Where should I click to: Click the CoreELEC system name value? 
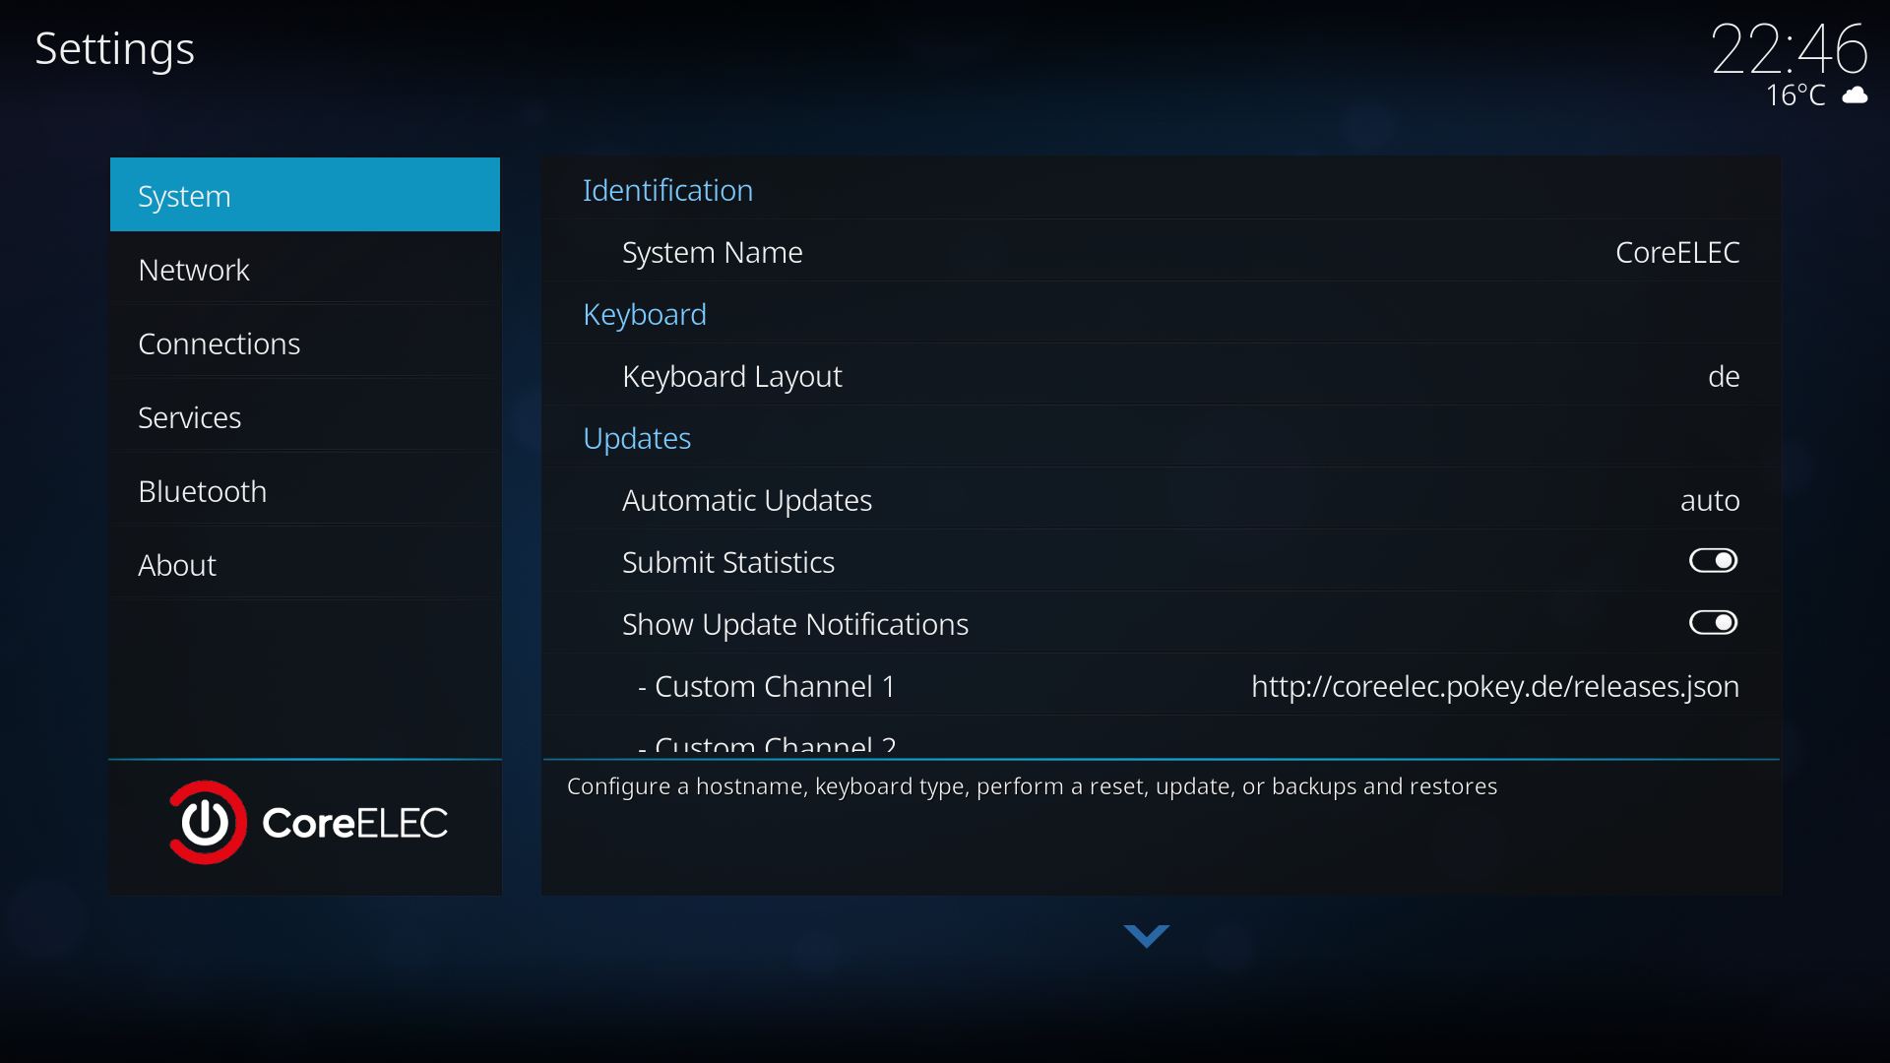pos(1677,252)
